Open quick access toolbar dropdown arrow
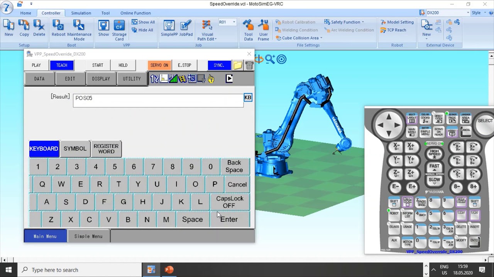This screenshot has width=494, height=277. pos(31,4)
